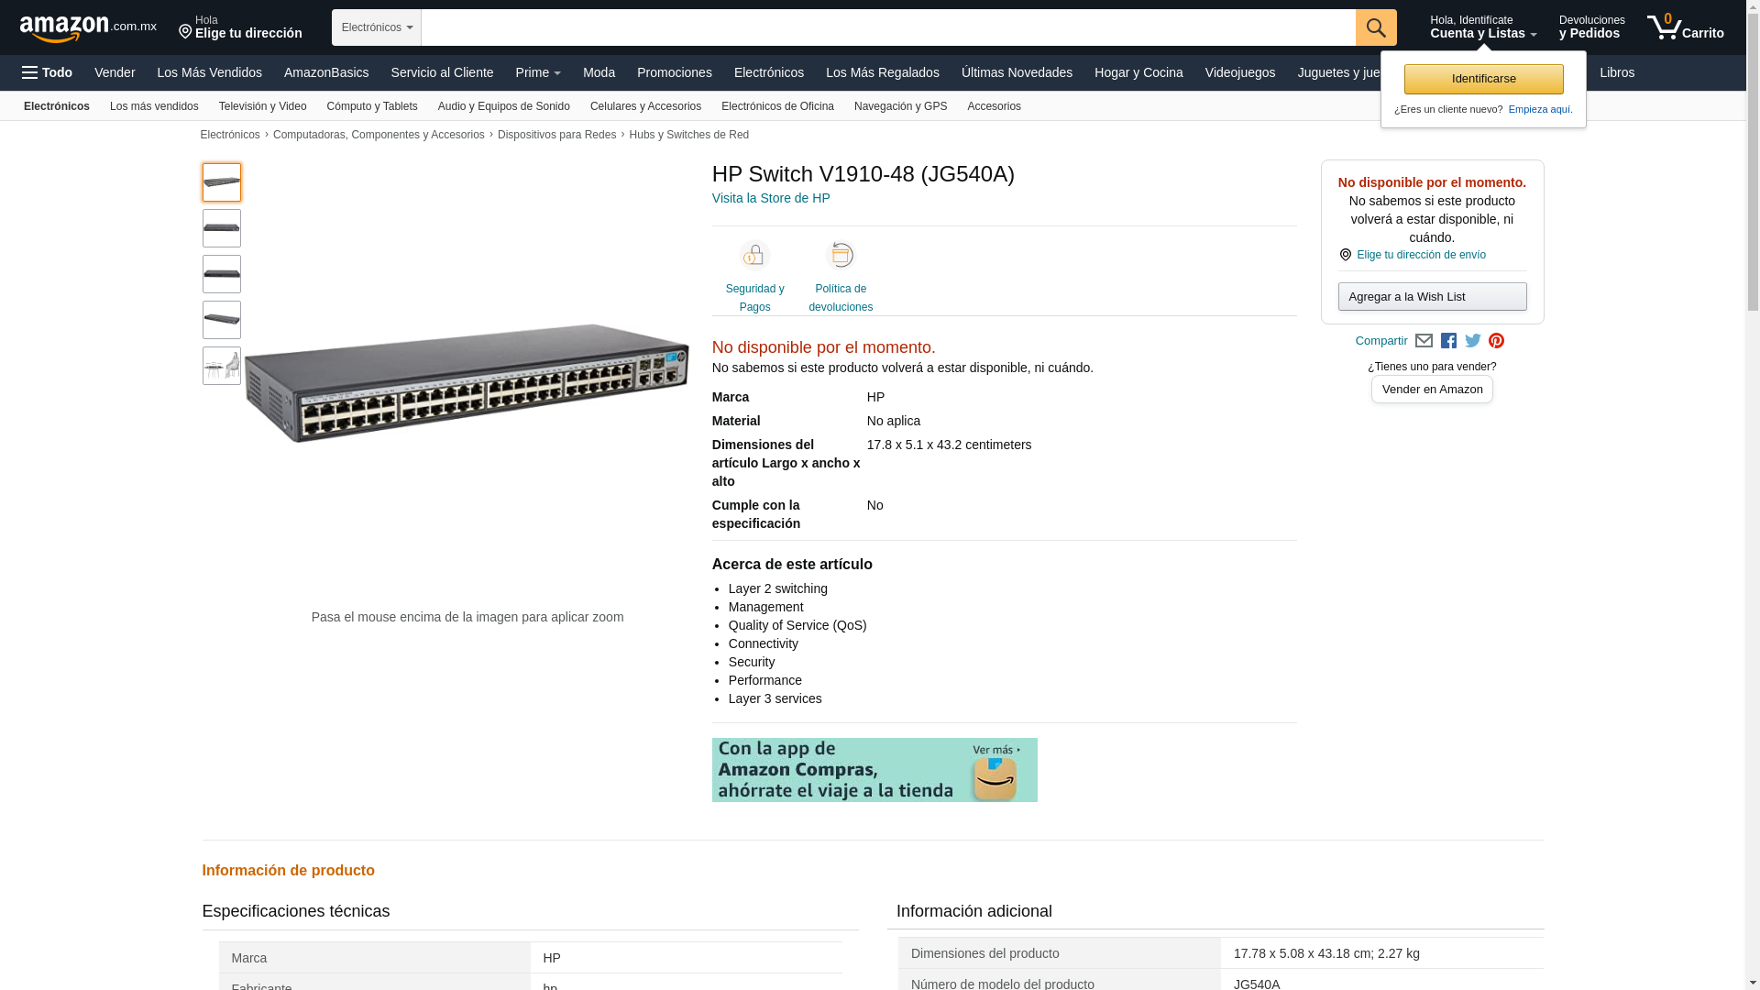Image resolution: width=1760 pixels, height=990 pixels.
Task: Share the product via email icon
Action: [1424, 341]
